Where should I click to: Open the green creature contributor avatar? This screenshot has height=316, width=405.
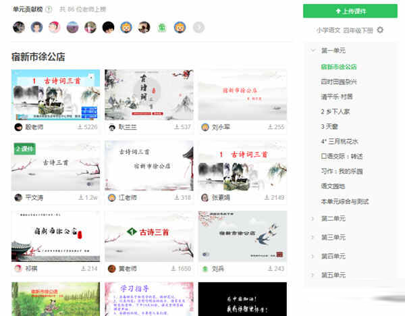(x=162, y=28)
